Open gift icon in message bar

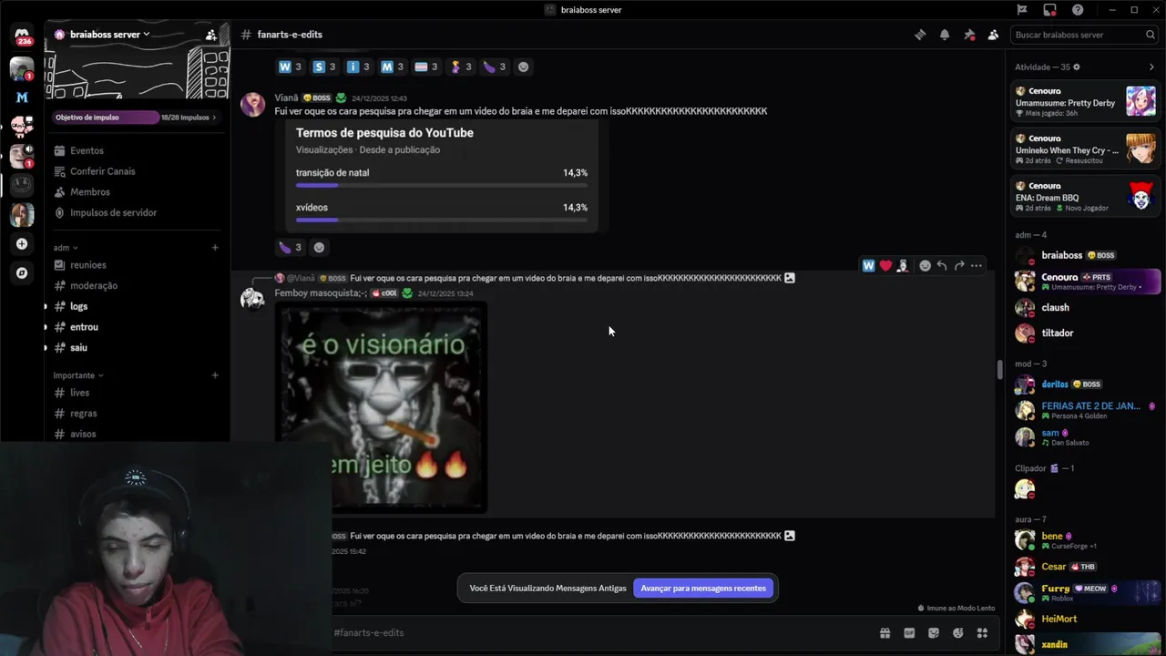(885, 633)
